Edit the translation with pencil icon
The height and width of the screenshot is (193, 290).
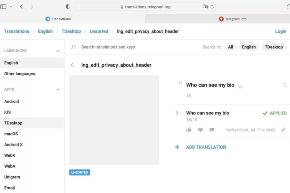[x=283, y=130]
